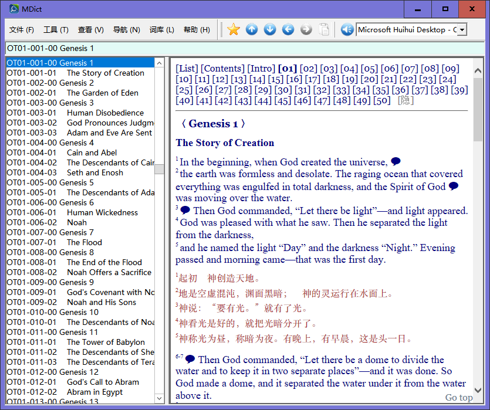The image size is (490, 410).
Task: Open the 查看 (V) menu
Action: click(90, 30)
